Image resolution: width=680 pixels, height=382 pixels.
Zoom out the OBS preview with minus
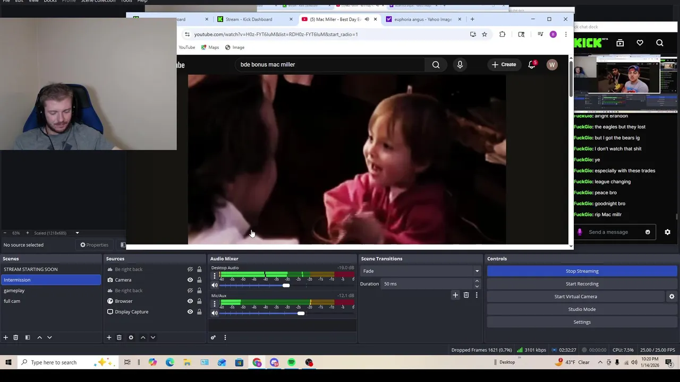tap(5, 233)
